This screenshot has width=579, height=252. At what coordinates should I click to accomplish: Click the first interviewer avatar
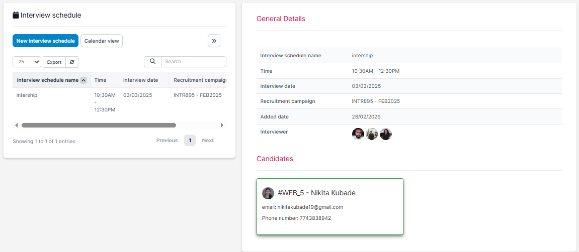point(358,134)
